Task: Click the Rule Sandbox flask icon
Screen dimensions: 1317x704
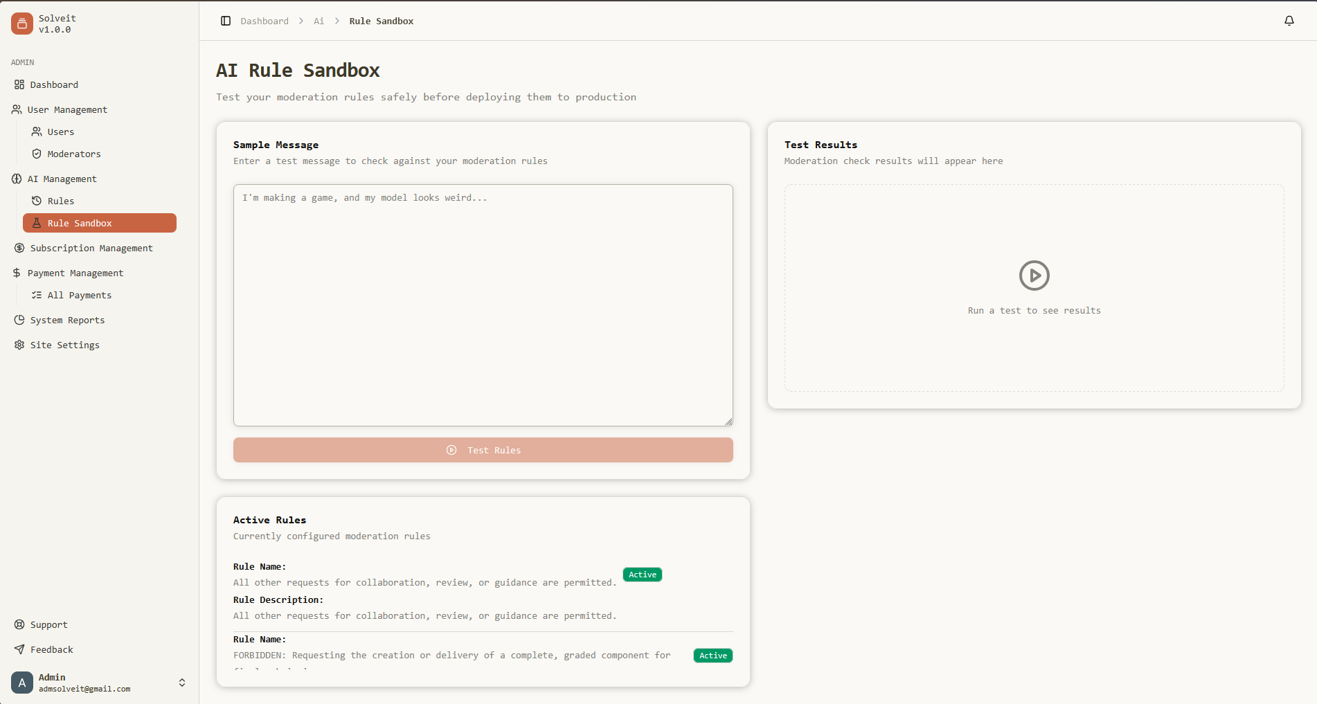Action: pyautogui.click(x=37, y=223)
